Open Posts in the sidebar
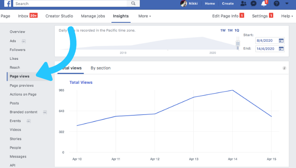 tap(14, 103)
